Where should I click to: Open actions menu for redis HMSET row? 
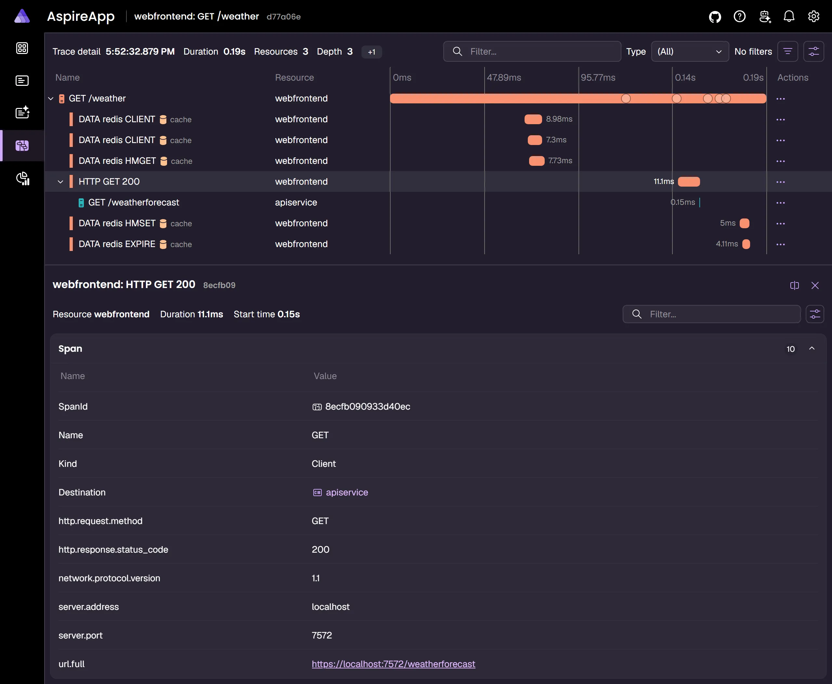(x=780, y=224)
